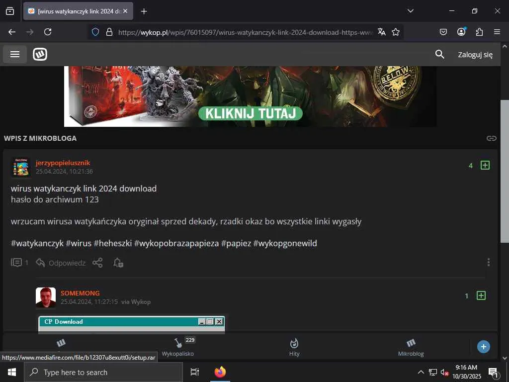Click Zaloguj się login link

tap(475, 55)
